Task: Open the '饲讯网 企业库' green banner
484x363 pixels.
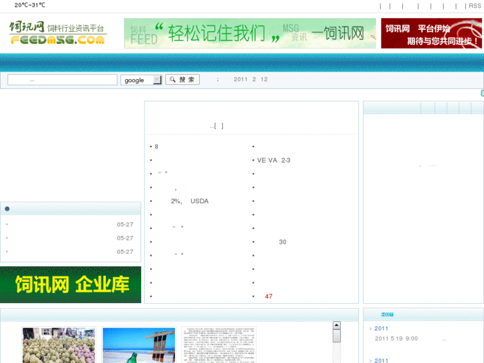Action: point(71,284)
